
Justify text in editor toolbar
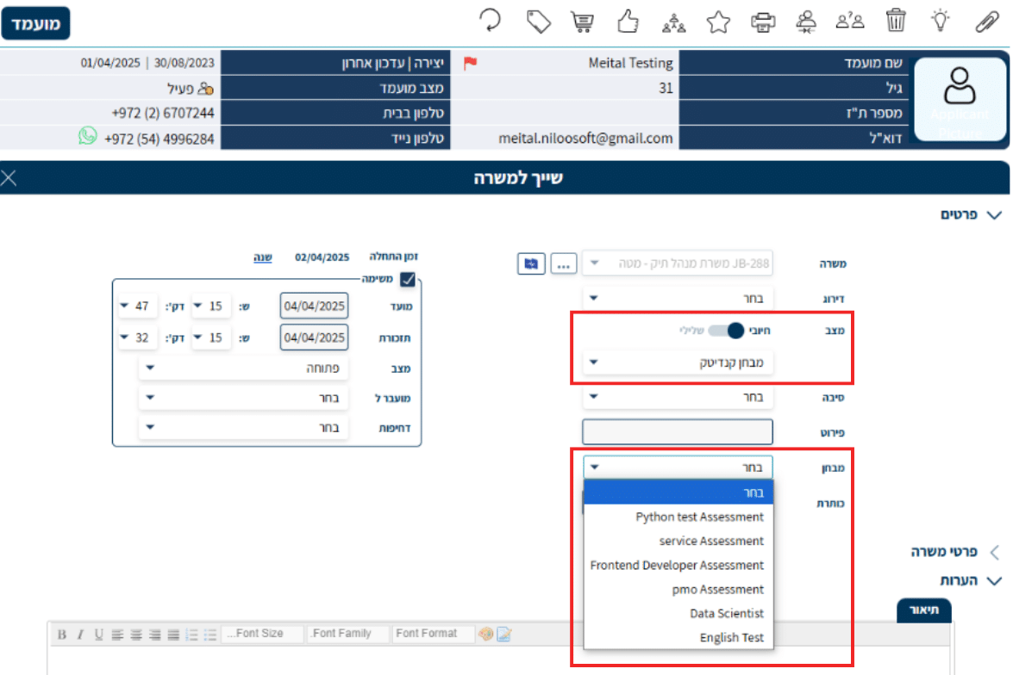tap(174, 635)
